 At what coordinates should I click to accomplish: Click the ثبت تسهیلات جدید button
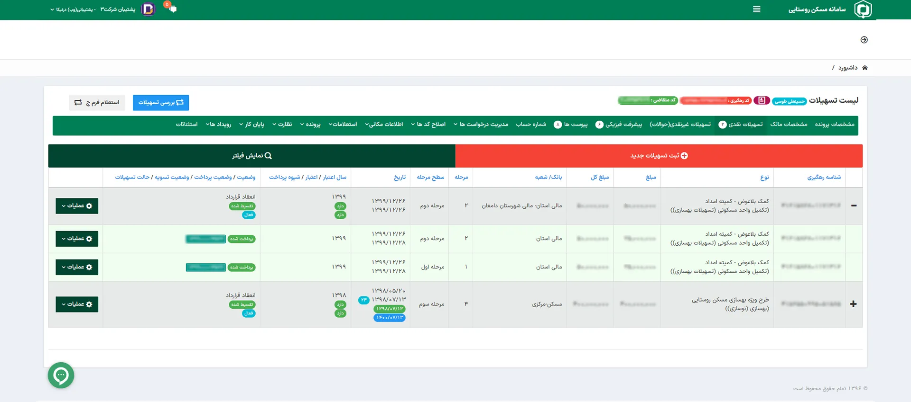pos(659,156)
